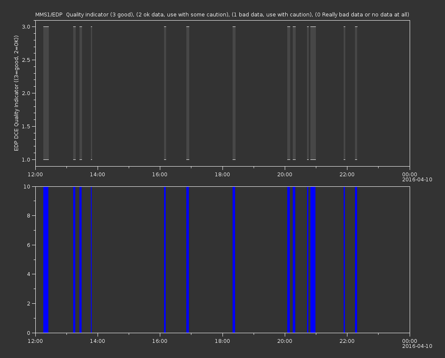Select the thin blue bar just before 14:00
Screen dimensions: 445x358
(91, 260)
